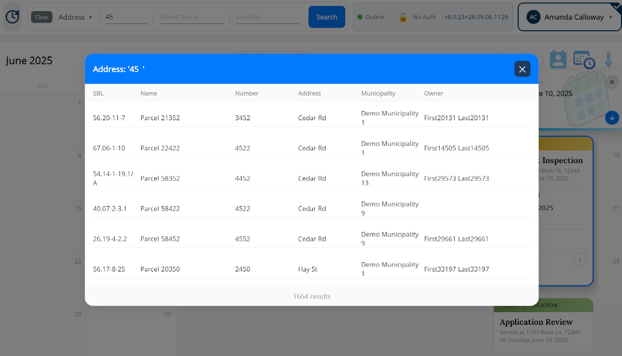Viewport: 622px width, 356px height.
Task: Click the version number v8.0.23 text
Action: pyautogui.click(x=476, y=17)
